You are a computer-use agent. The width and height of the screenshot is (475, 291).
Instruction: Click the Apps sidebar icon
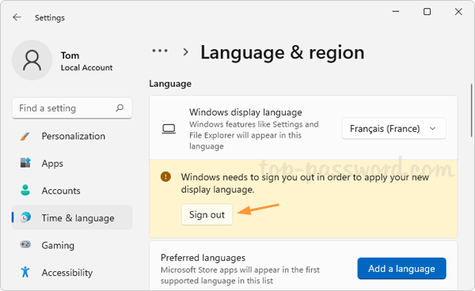tap(25, 163)
